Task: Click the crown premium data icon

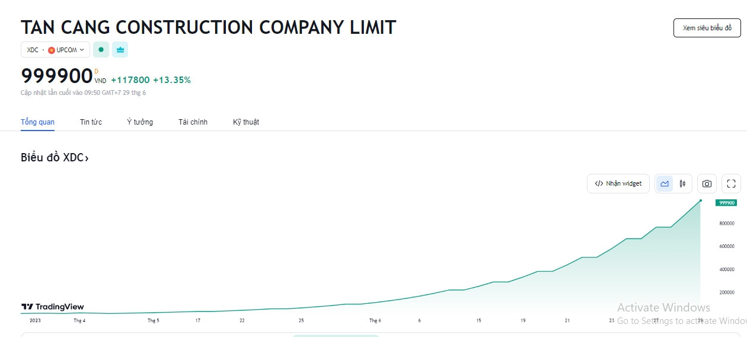Action: pos(120,50)
